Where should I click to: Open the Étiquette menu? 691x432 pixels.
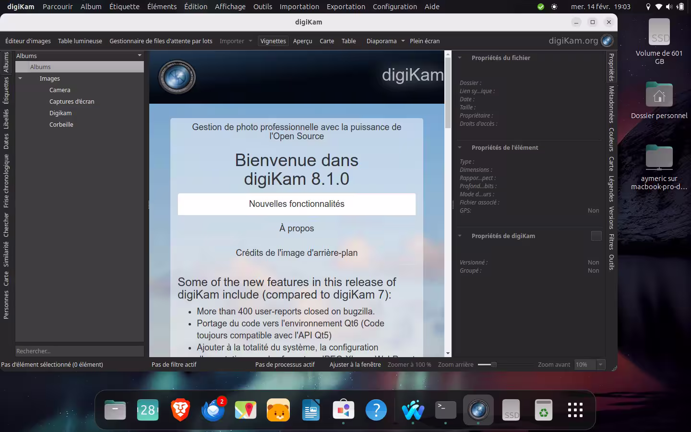coord(124,7)
